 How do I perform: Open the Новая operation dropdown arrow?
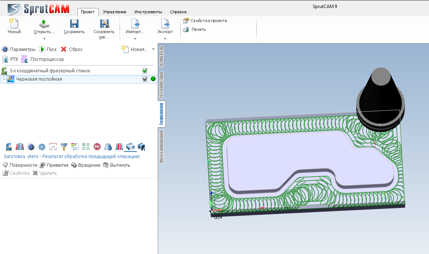coord(153,49)
